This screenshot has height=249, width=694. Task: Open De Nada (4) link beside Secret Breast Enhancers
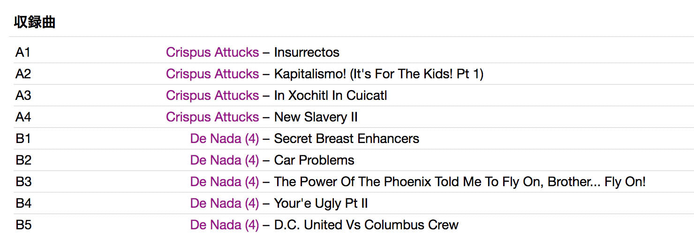(224, 138)
